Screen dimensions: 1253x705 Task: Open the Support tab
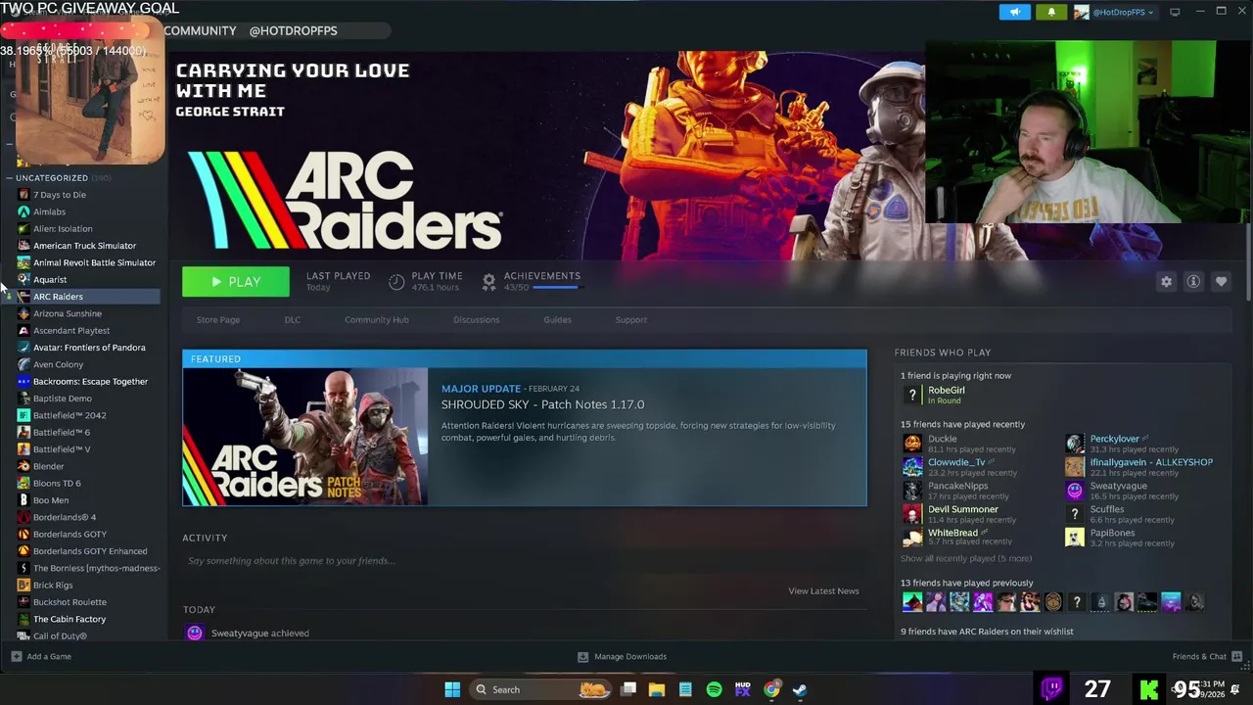630,320
